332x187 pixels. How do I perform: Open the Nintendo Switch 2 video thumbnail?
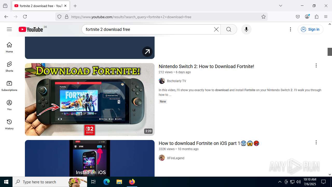coord(90,99)
